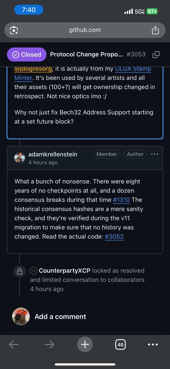Open issue link #1310
This screenshot has width=170, height=369.
click(x=122, y=200)
